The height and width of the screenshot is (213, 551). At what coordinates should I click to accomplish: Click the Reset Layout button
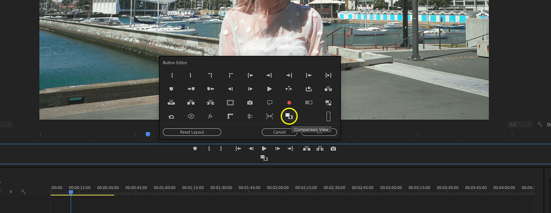(192, 132)
